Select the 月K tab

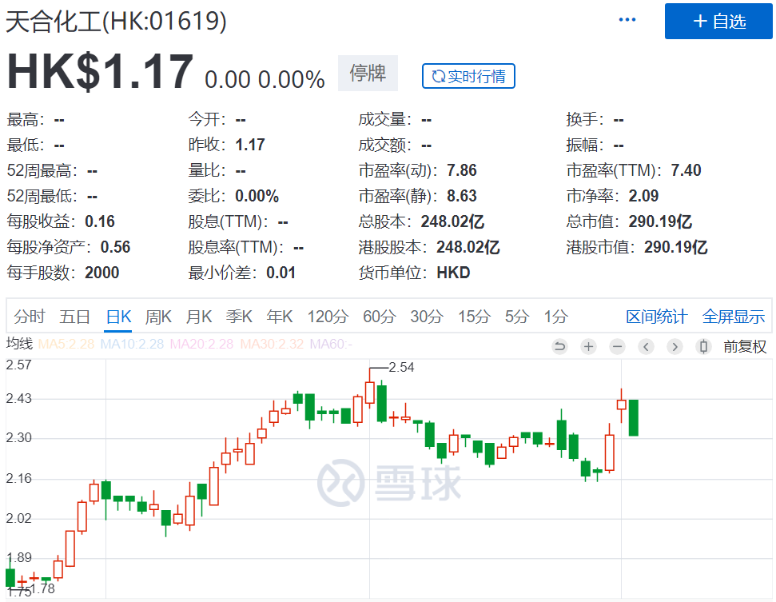click(199, 317)
